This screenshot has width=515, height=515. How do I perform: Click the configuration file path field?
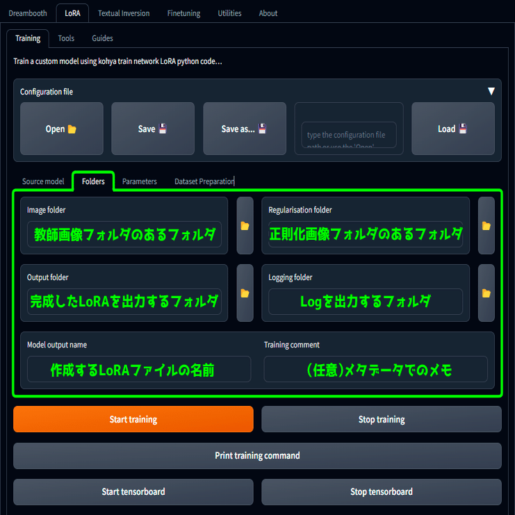coord(349,135)
